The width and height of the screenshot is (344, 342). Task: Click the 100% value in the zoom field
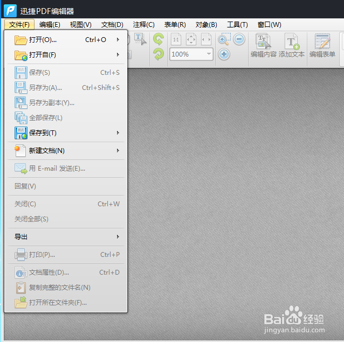pos(180,54)
